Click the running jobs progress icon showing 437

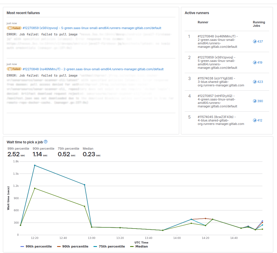point(254,41)
